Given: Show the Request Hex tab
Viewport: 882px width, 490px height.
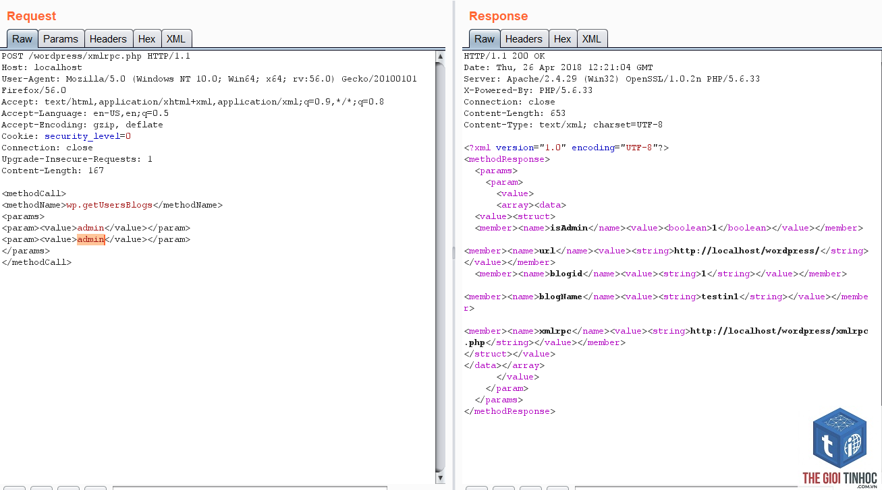Looking at the screenshot, I should coord(146,39).
